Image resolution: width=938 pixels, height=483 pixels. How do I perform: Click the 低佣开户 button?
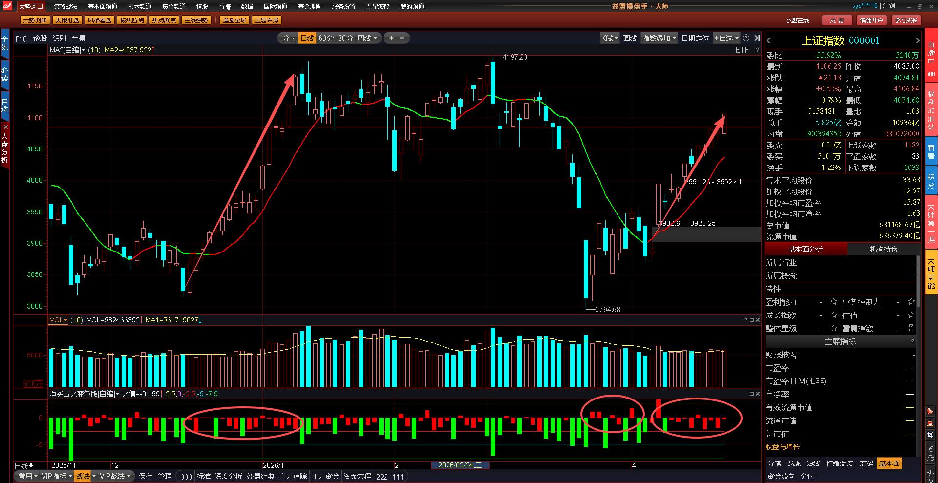click(871, 20)
